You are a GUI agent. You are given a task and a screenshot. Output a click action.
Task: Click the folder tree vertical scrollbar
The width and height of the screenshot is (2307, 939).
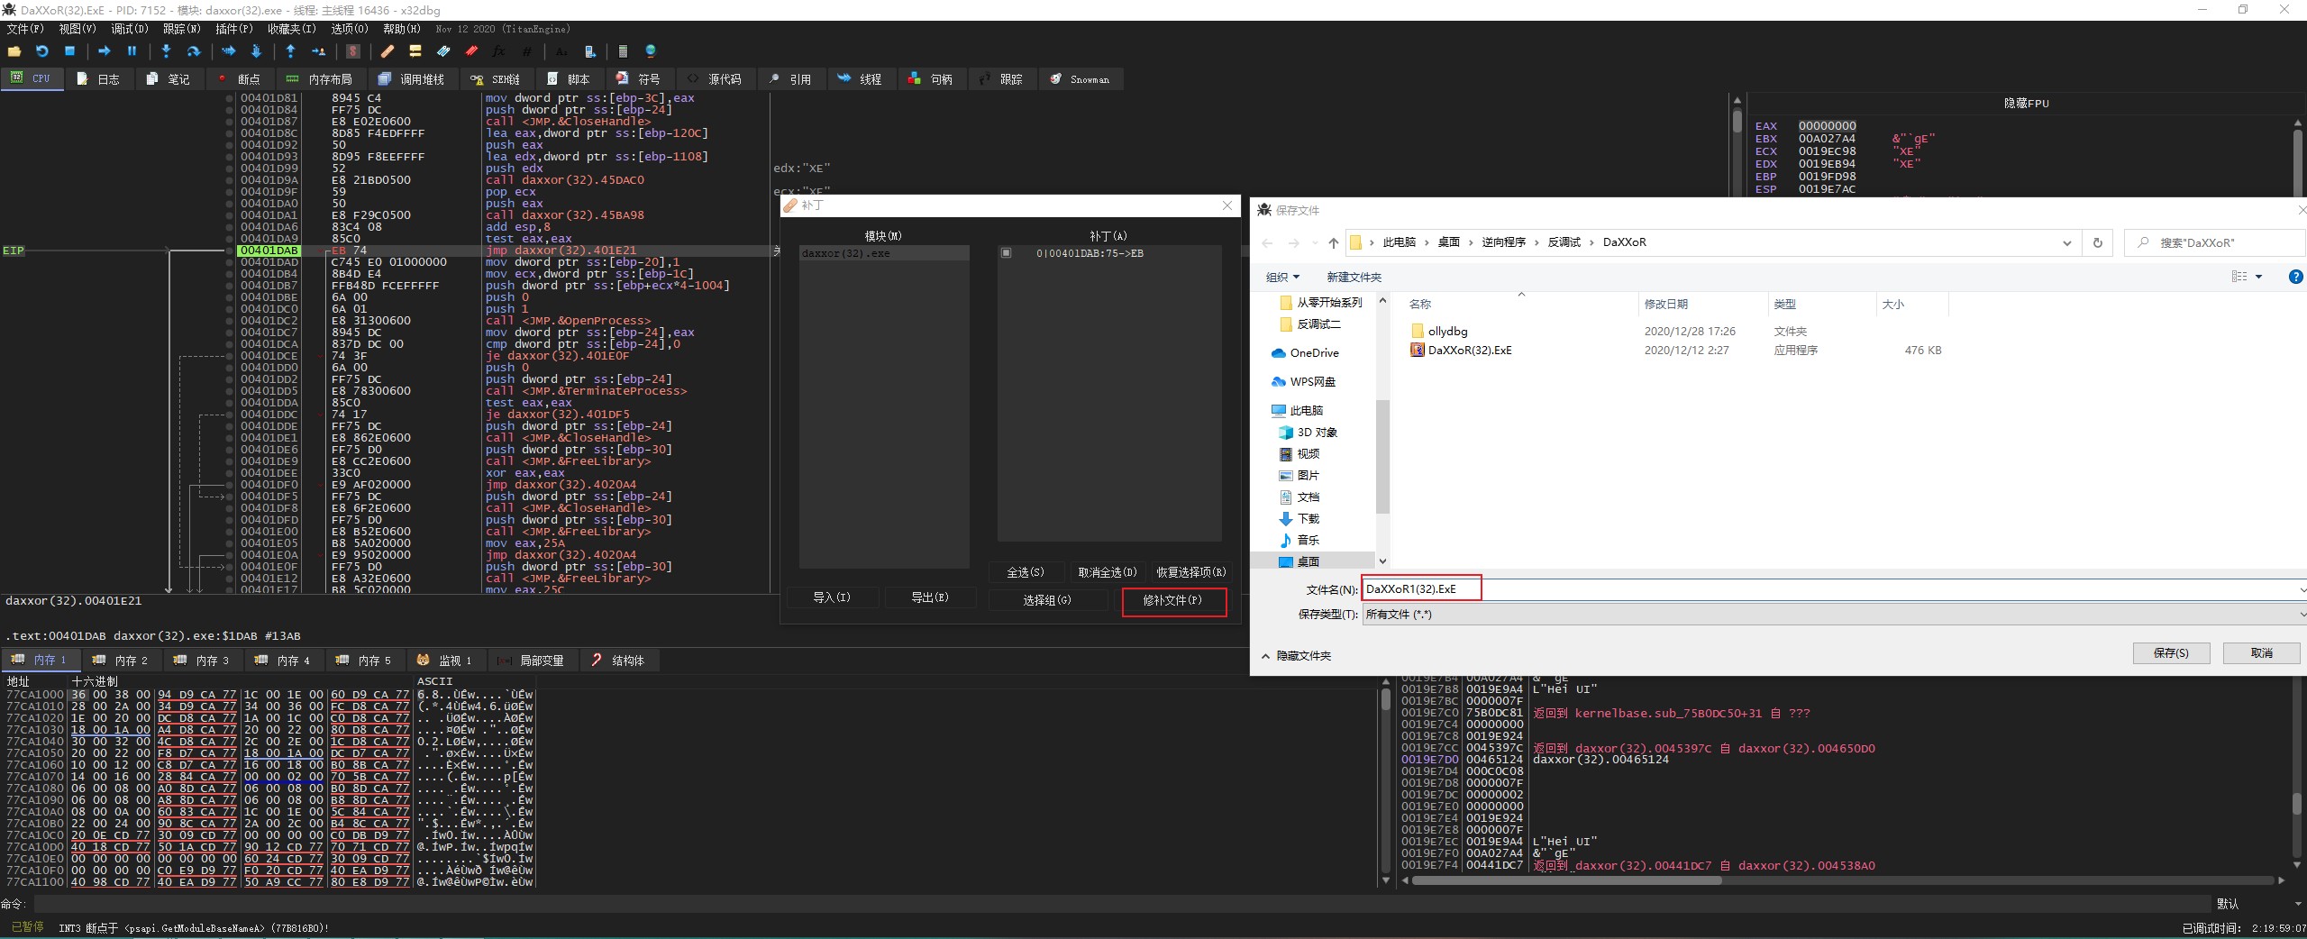tap(1382, 455)
